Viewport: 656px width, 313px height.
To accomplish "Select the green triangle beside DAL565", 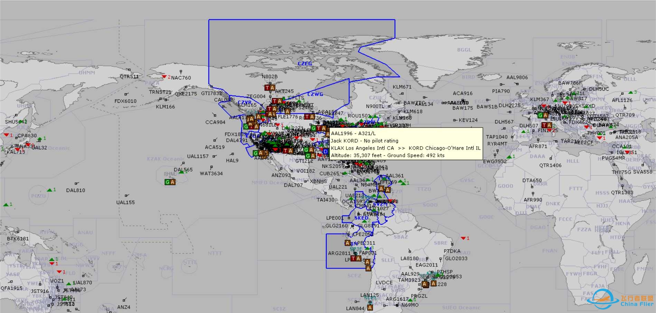I will pos(181,172).
